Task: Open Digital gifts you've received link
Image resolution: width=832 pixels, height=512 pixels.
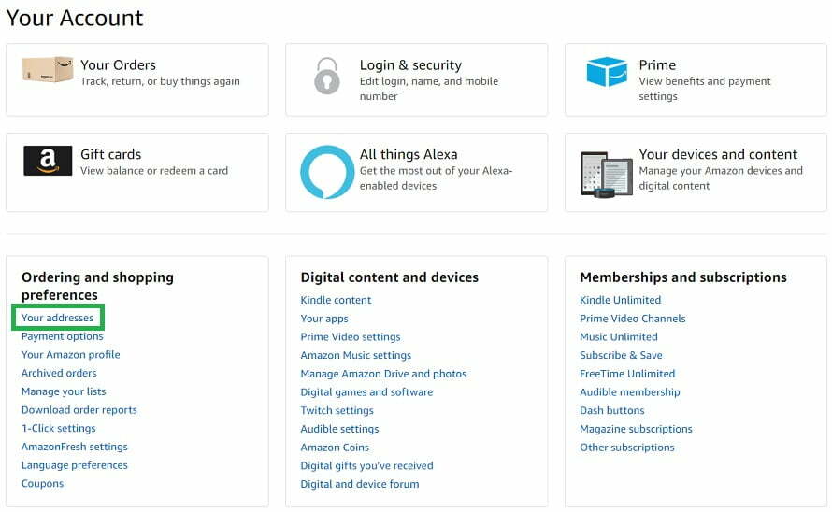Action: tap(366, 466)
